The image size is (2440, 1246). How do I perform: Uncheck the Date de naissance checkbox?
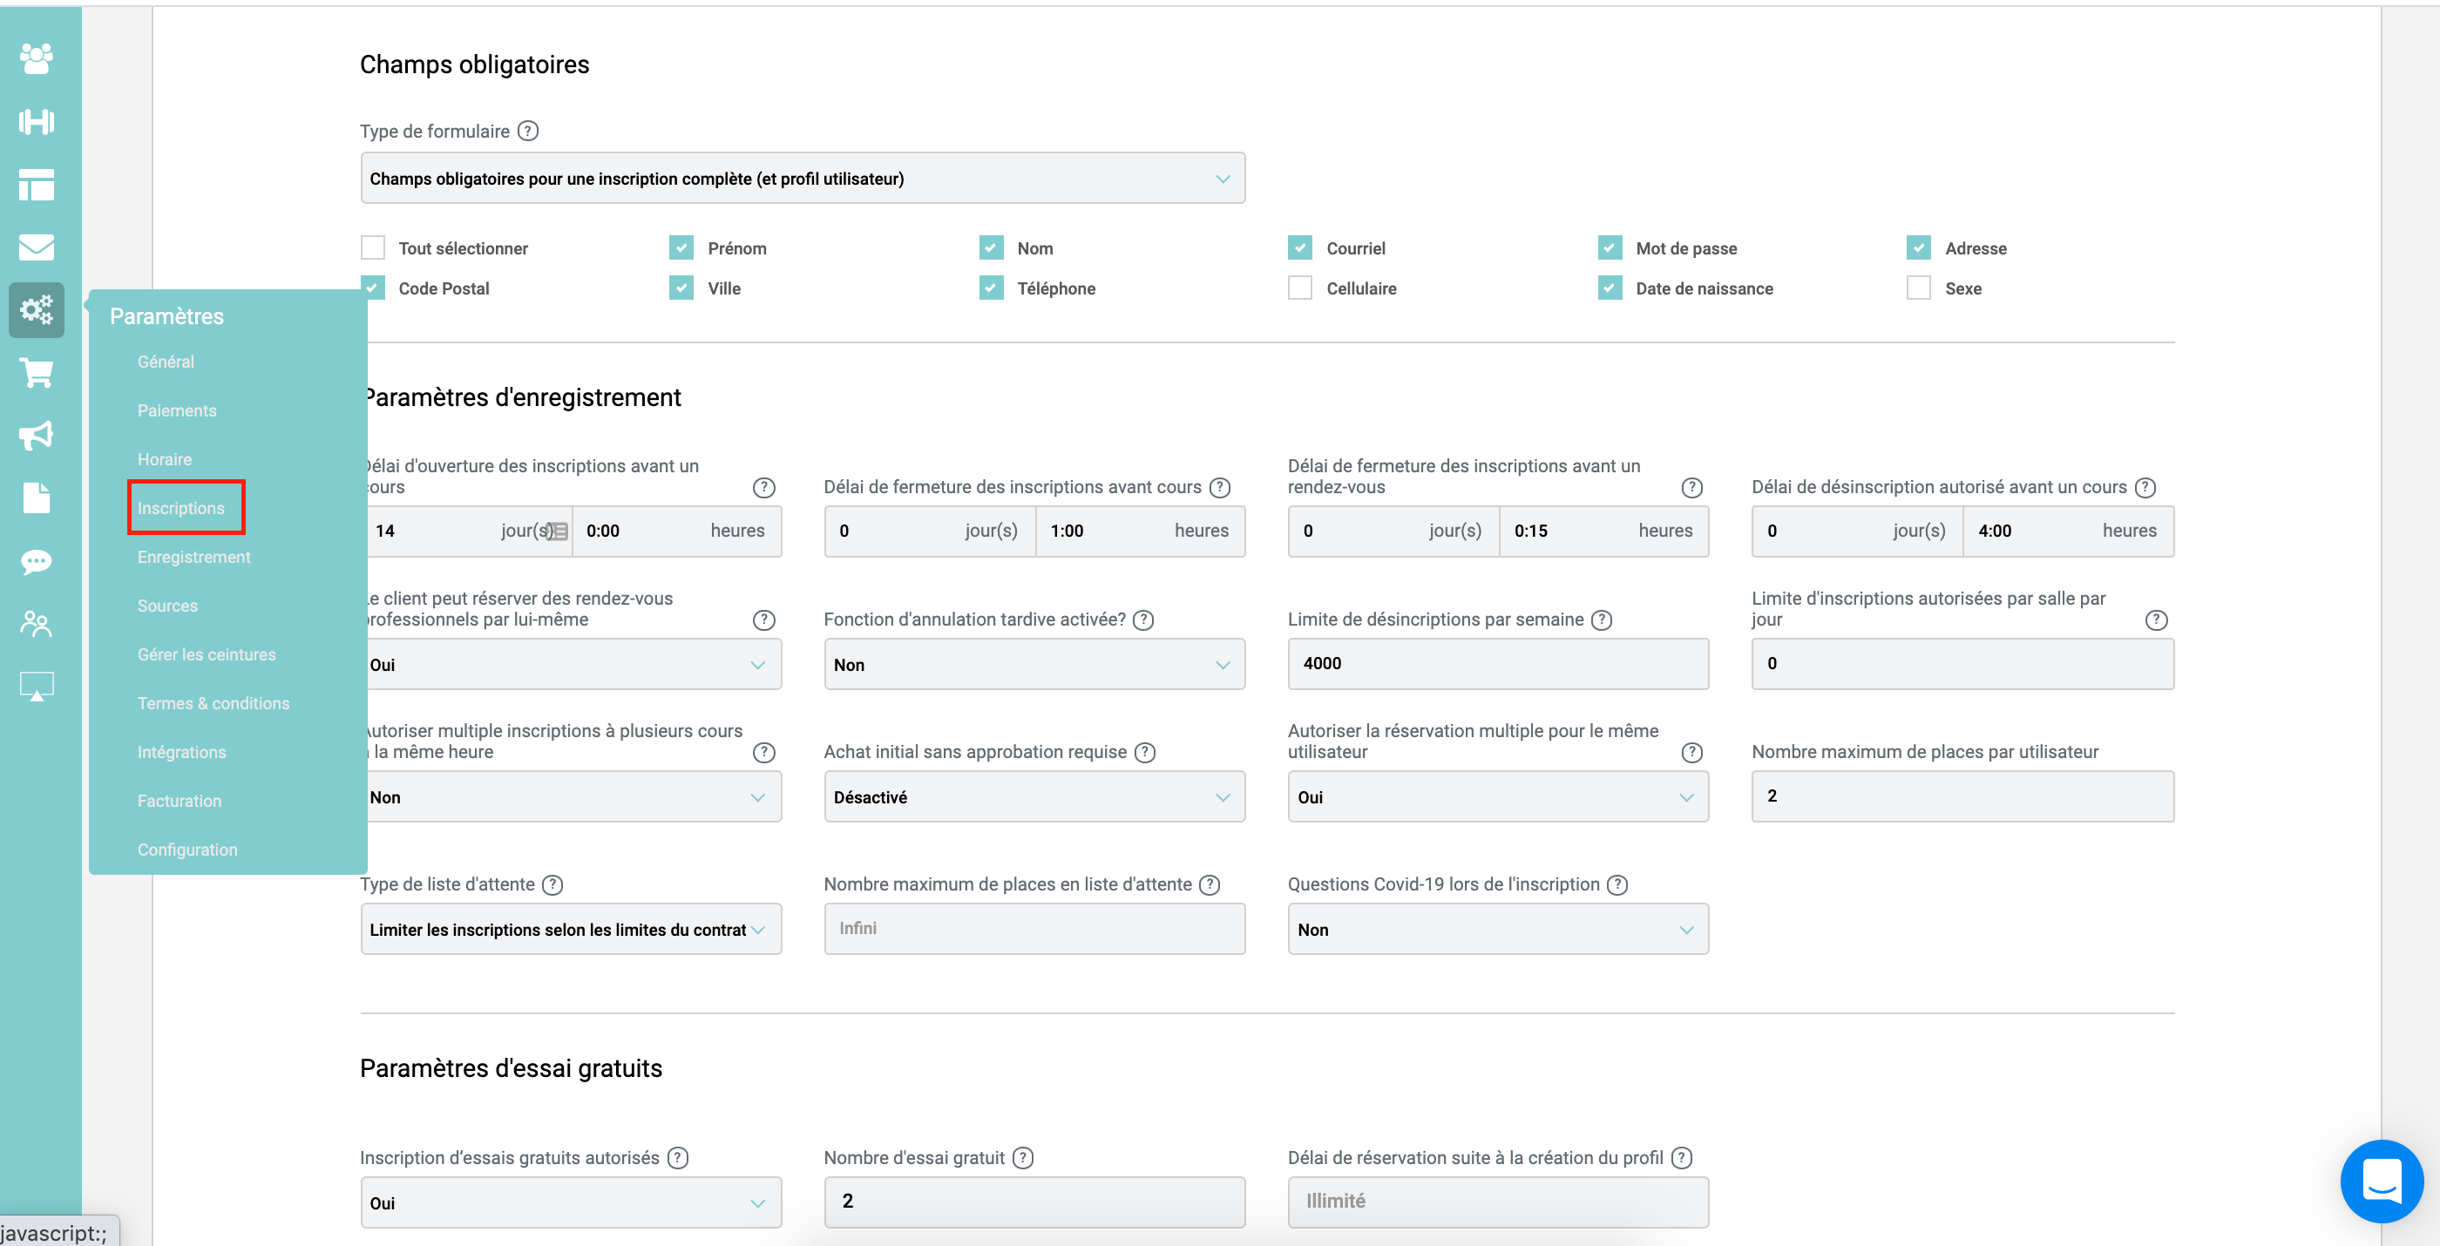(x=1610, y=288)
